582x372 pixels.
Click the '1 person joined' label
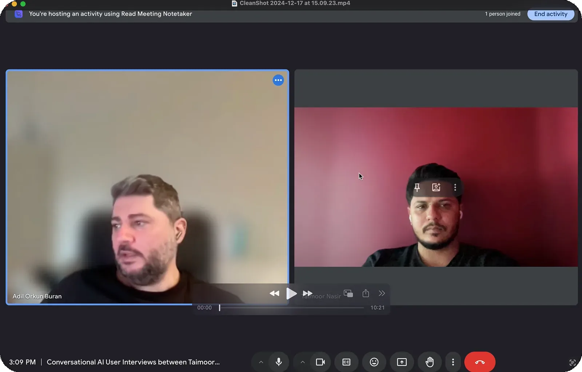tap(503, 14)
